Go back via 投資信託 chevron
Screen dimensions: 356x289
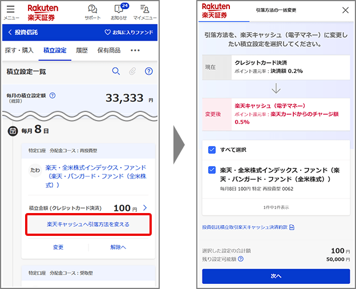tap(23, 33)
